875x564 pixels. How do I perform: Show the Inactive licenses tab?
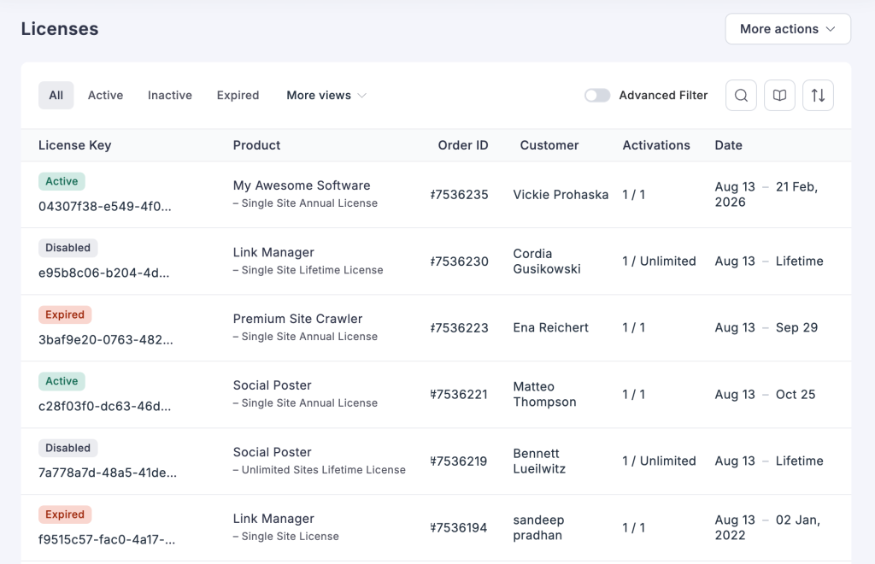pyautogui.click(x=170, y=96)
